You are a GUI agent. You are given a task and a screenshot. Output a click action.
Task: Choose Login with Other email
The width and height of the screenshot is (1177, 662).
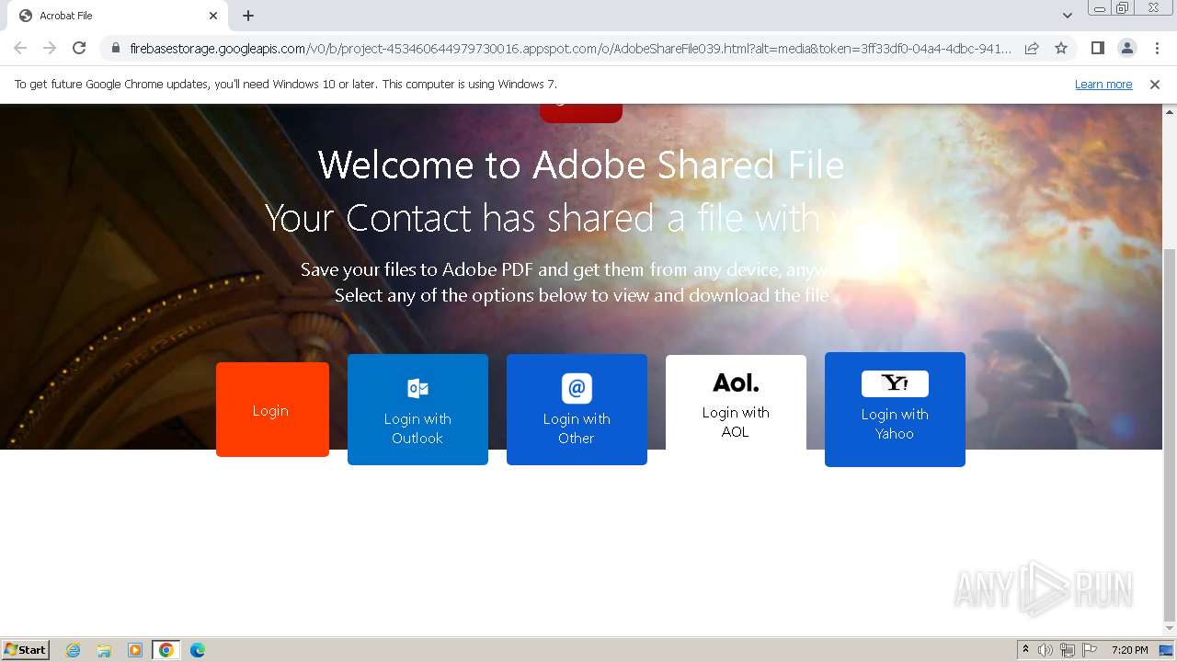(x=577, y=409)
